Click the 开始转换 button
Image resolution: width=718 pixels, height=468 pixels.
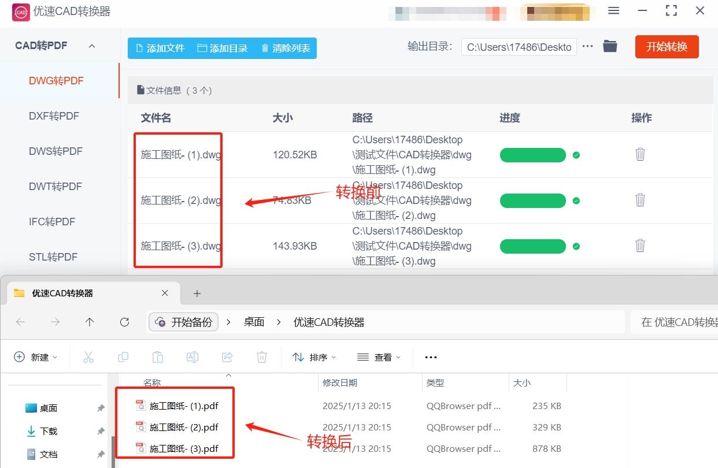click(667, 46)
